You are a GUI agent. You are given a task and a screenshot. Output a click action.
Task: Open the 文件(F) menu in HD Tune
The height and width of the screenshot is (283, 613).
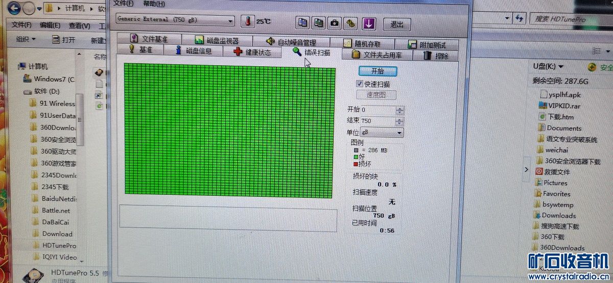(x=124, y=3)
